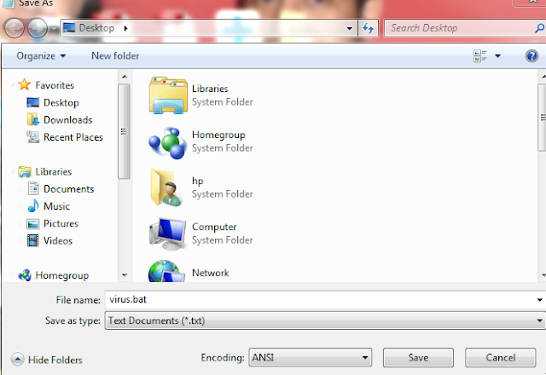Click the Change your view icon

tap(480, 56)
